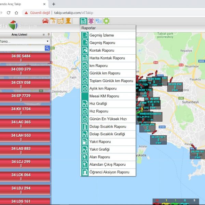Viewport: 205px width, 205px height.
Task: Click the palm tree route toolbar icon
Action: pyautogui.click(x=53, y=21)
